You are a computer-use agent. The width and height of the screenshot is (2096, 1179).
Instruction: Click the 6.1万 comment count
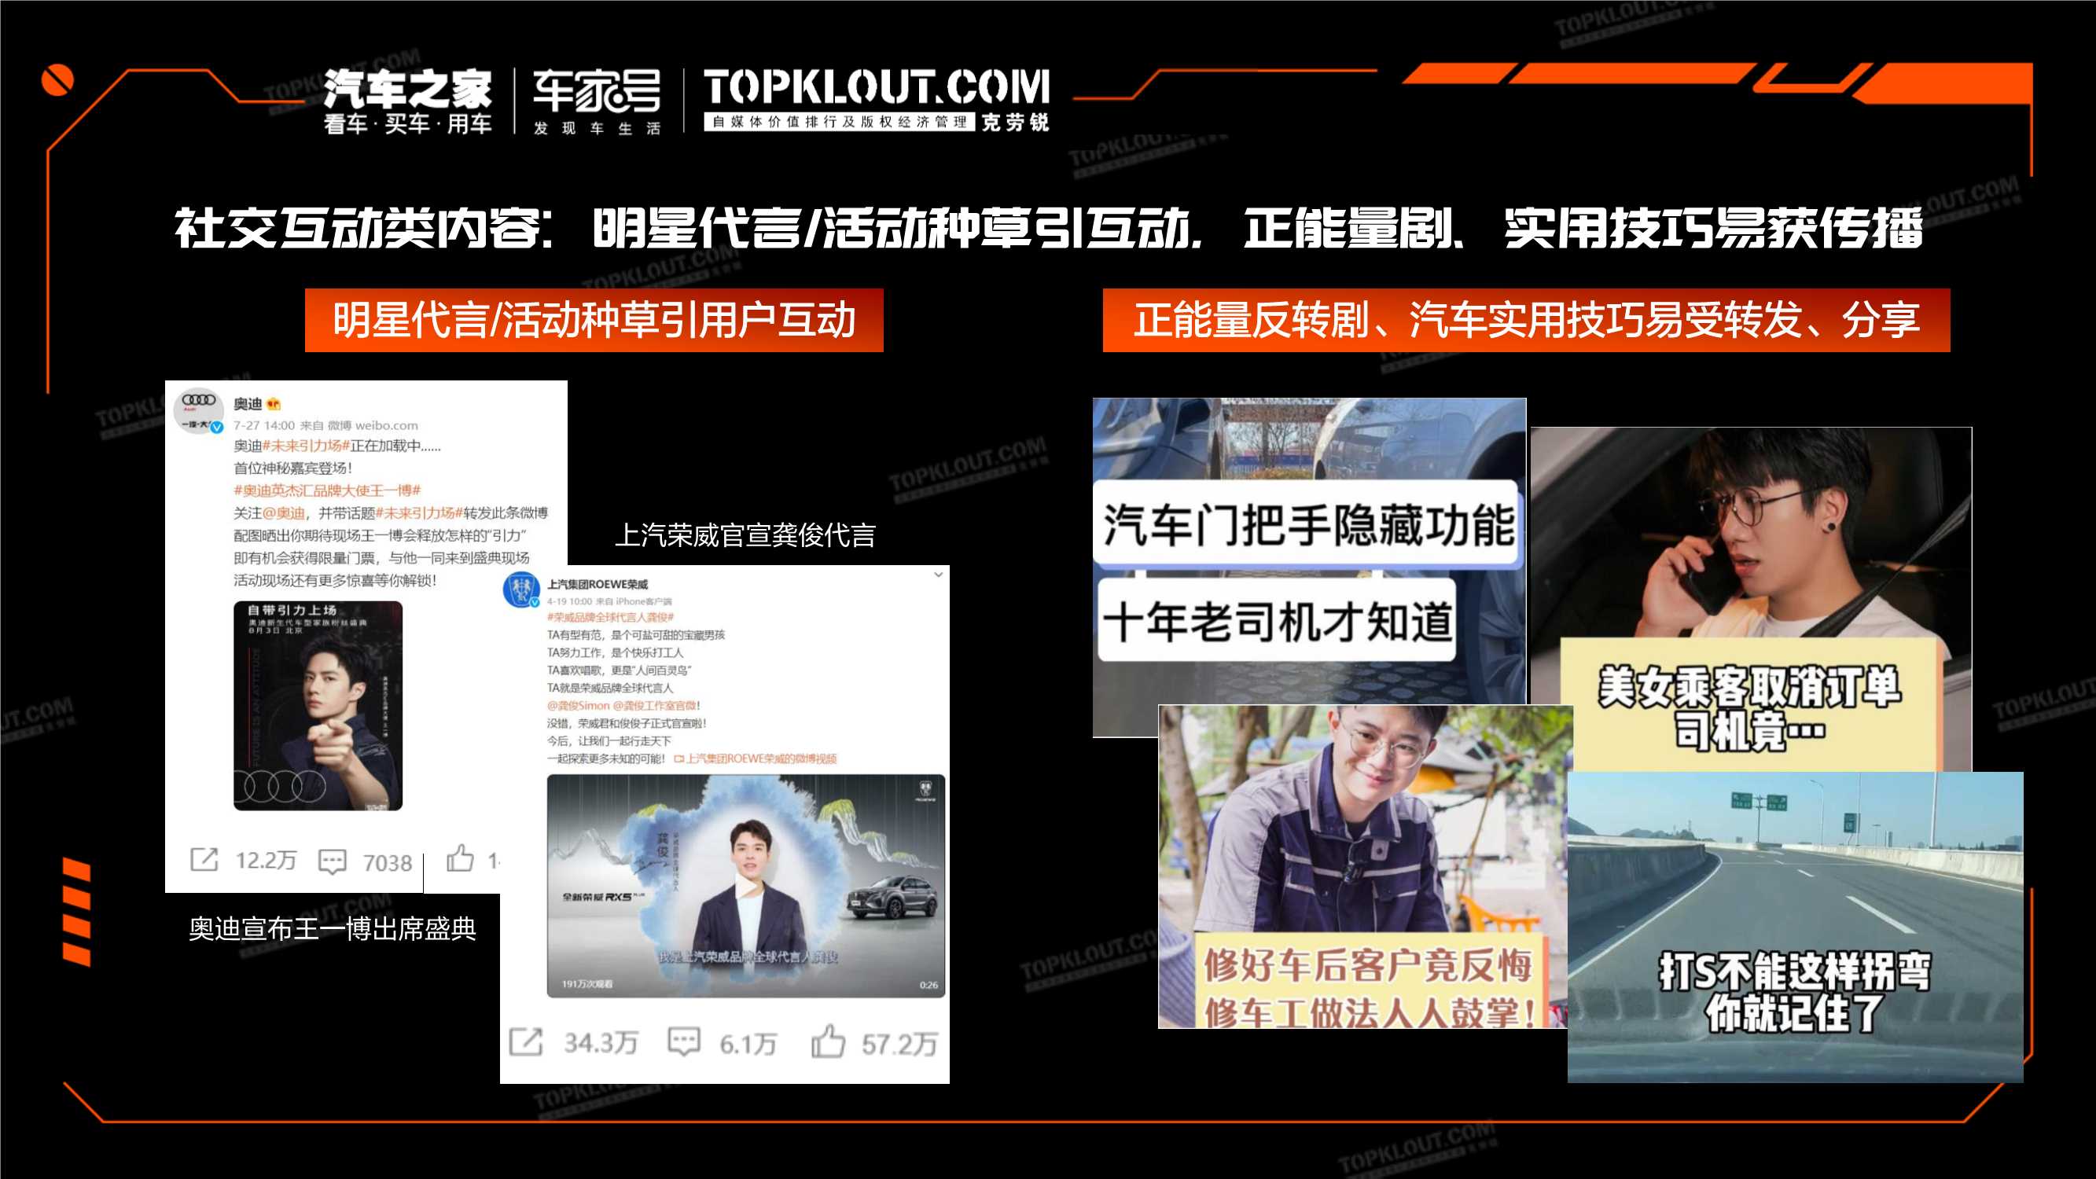(747, 1044)
